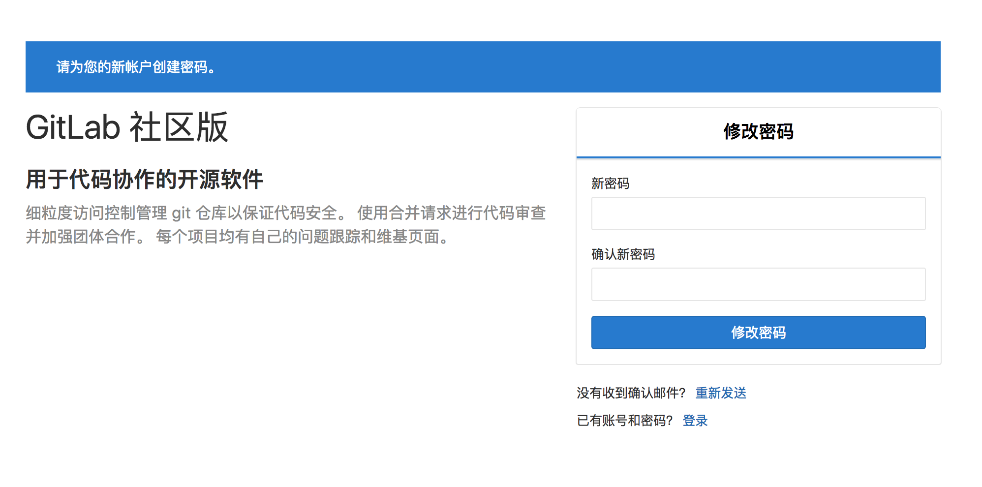Select the 修改密码 tab header
Image resolution: width=982 pixels, height=487 pixels.
(758, 132)
